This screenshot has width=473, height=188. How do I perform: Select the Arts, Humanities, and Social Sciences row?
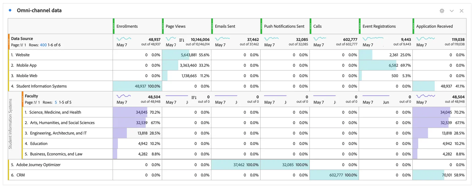click(67, 123)
